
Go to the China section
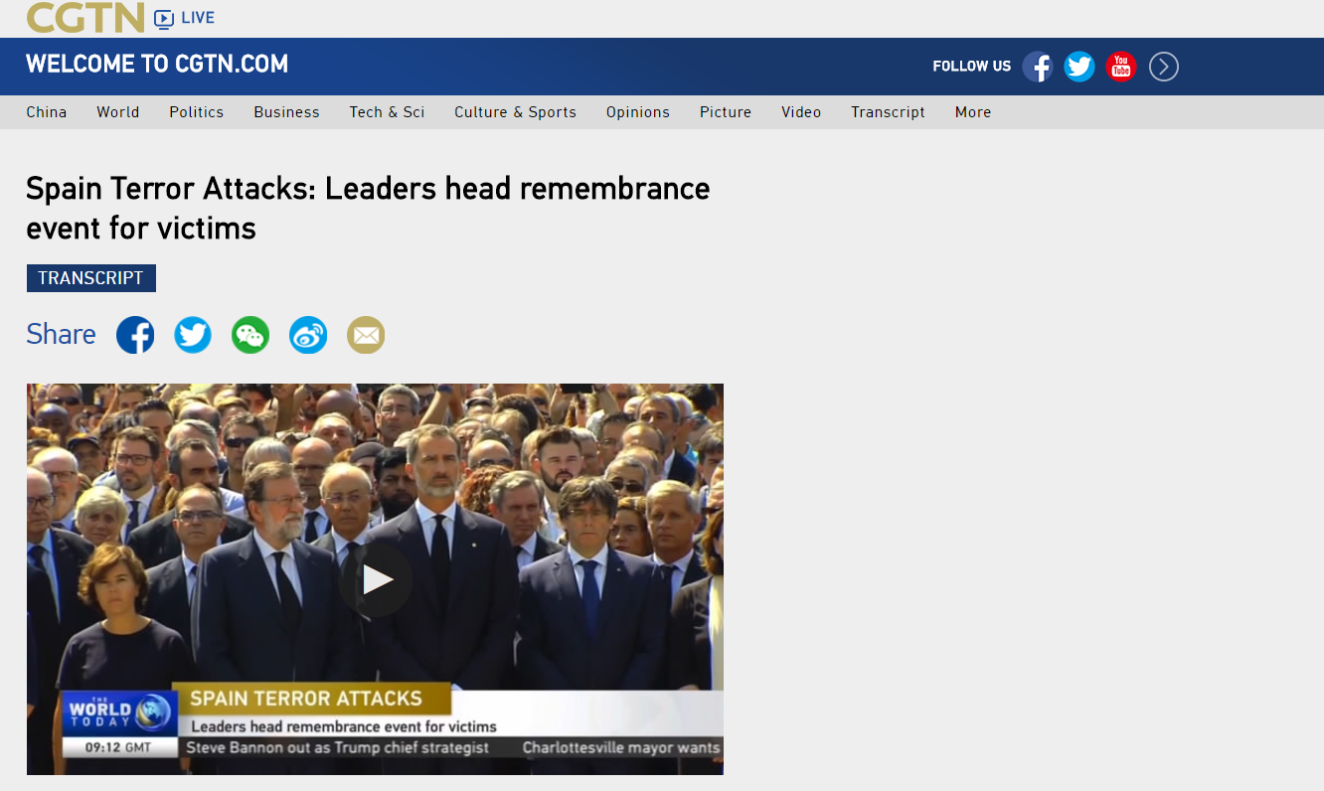[x=47, y=112]
